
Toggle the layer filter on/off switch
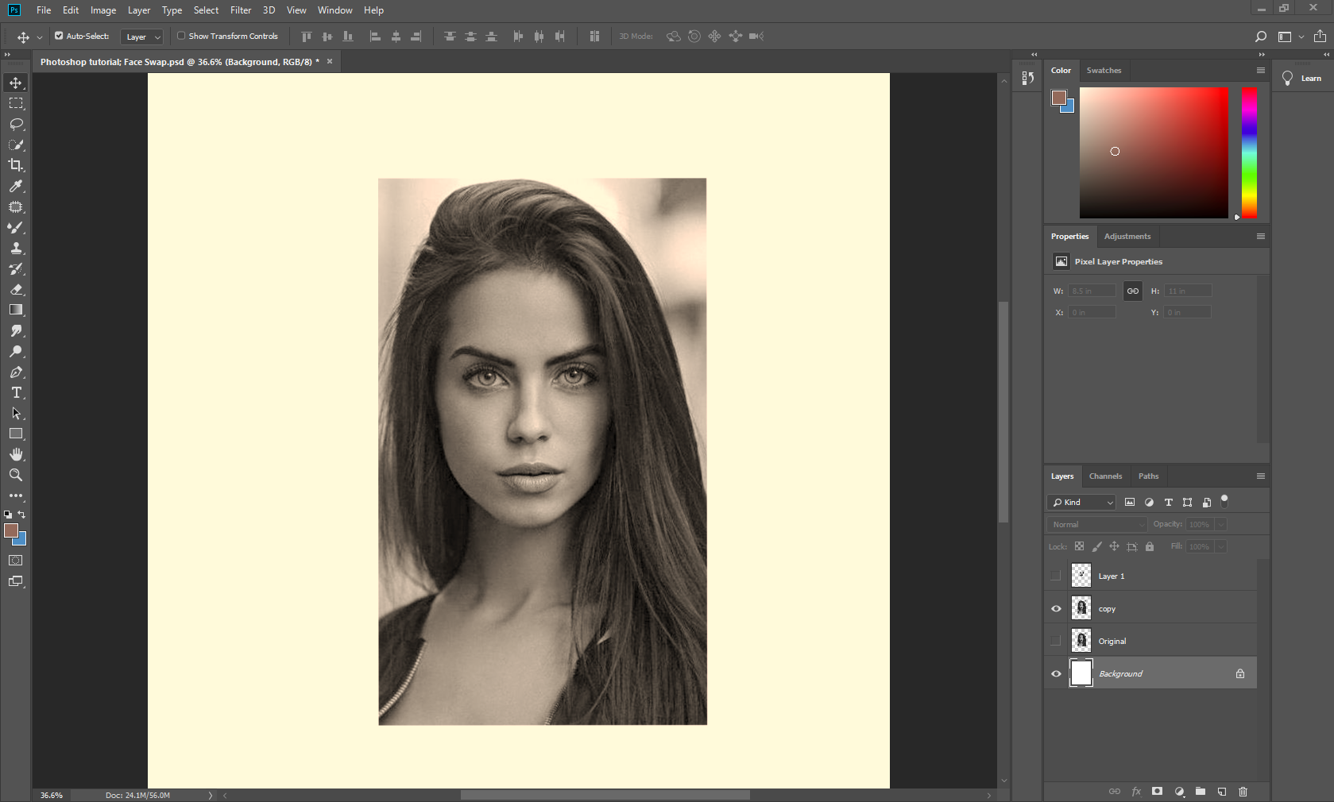point(1224,501)
